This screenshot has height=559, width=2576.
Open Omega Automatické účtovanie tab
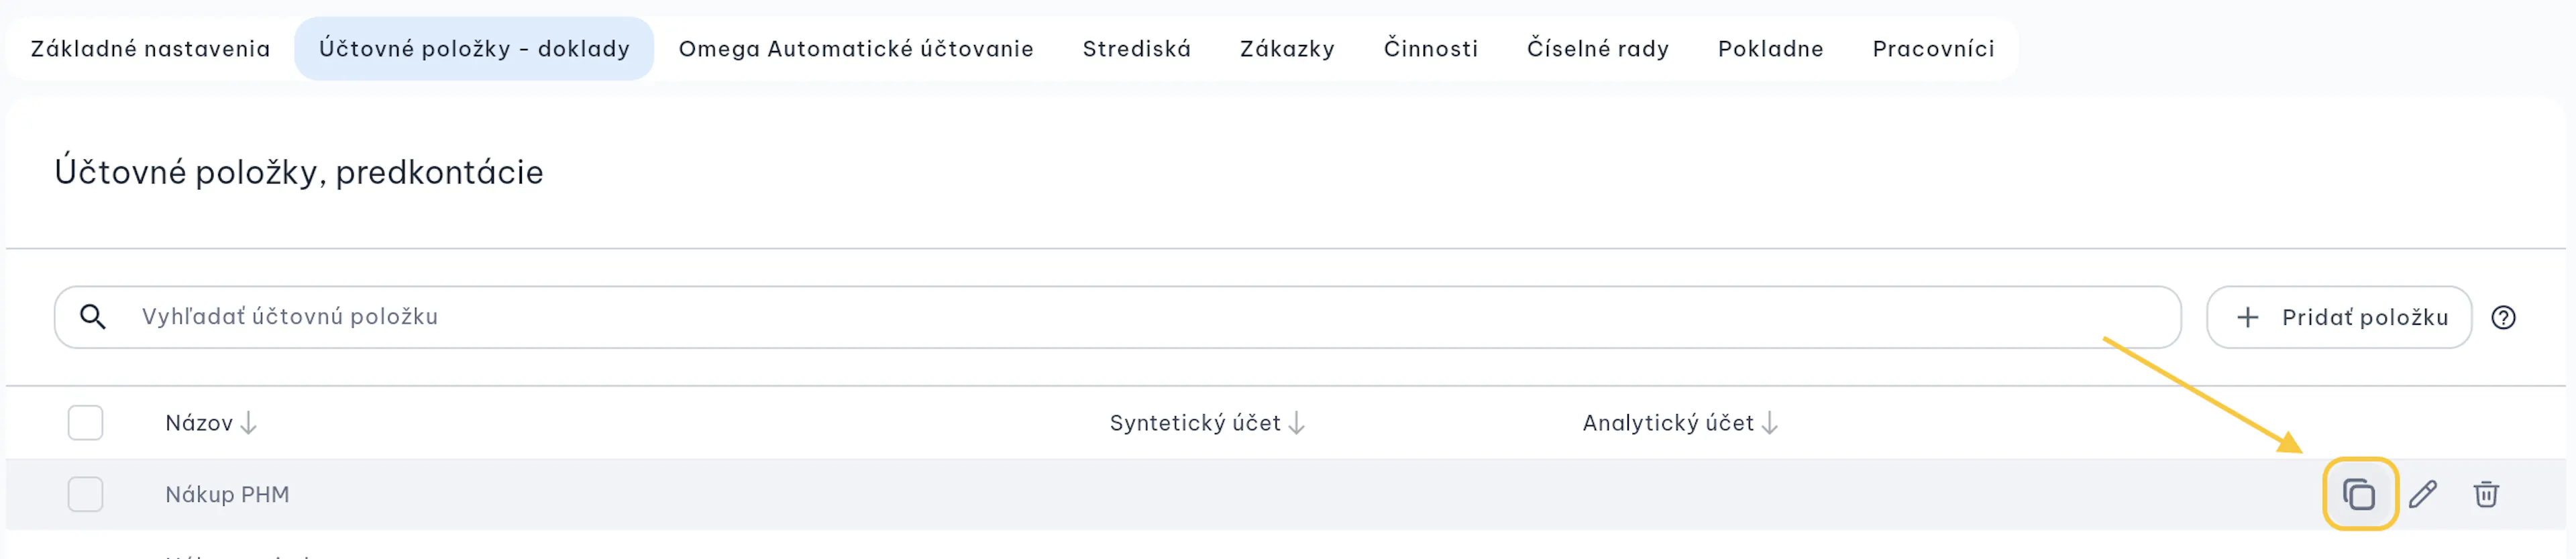click(x=856, y=48)
